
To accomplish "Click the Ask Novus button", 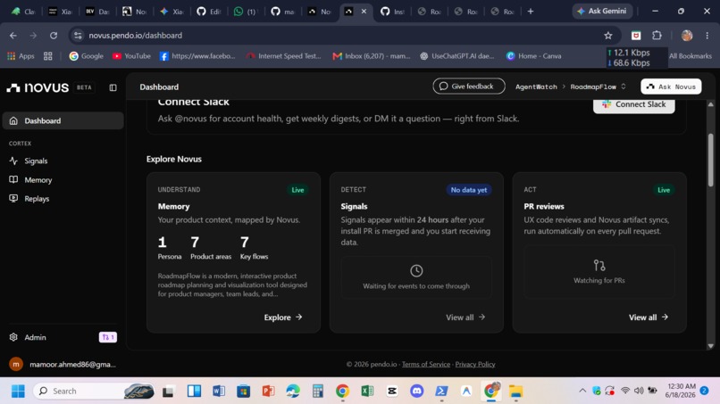I will pos(671,87).
